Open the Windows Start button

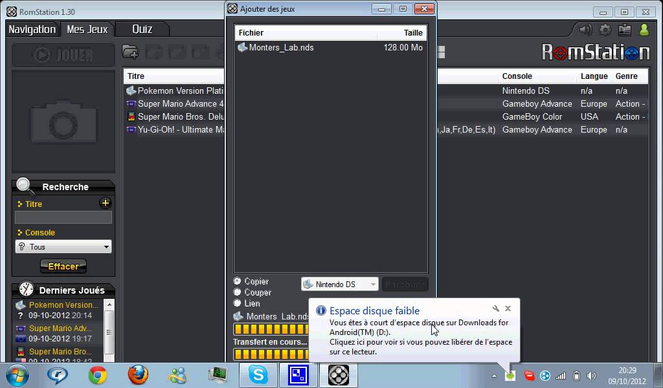(17, 375)
